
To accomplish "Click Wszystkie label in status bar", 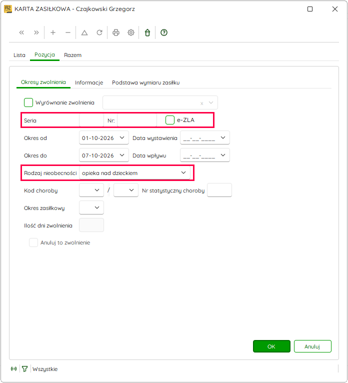I will (x=45, y=369).
